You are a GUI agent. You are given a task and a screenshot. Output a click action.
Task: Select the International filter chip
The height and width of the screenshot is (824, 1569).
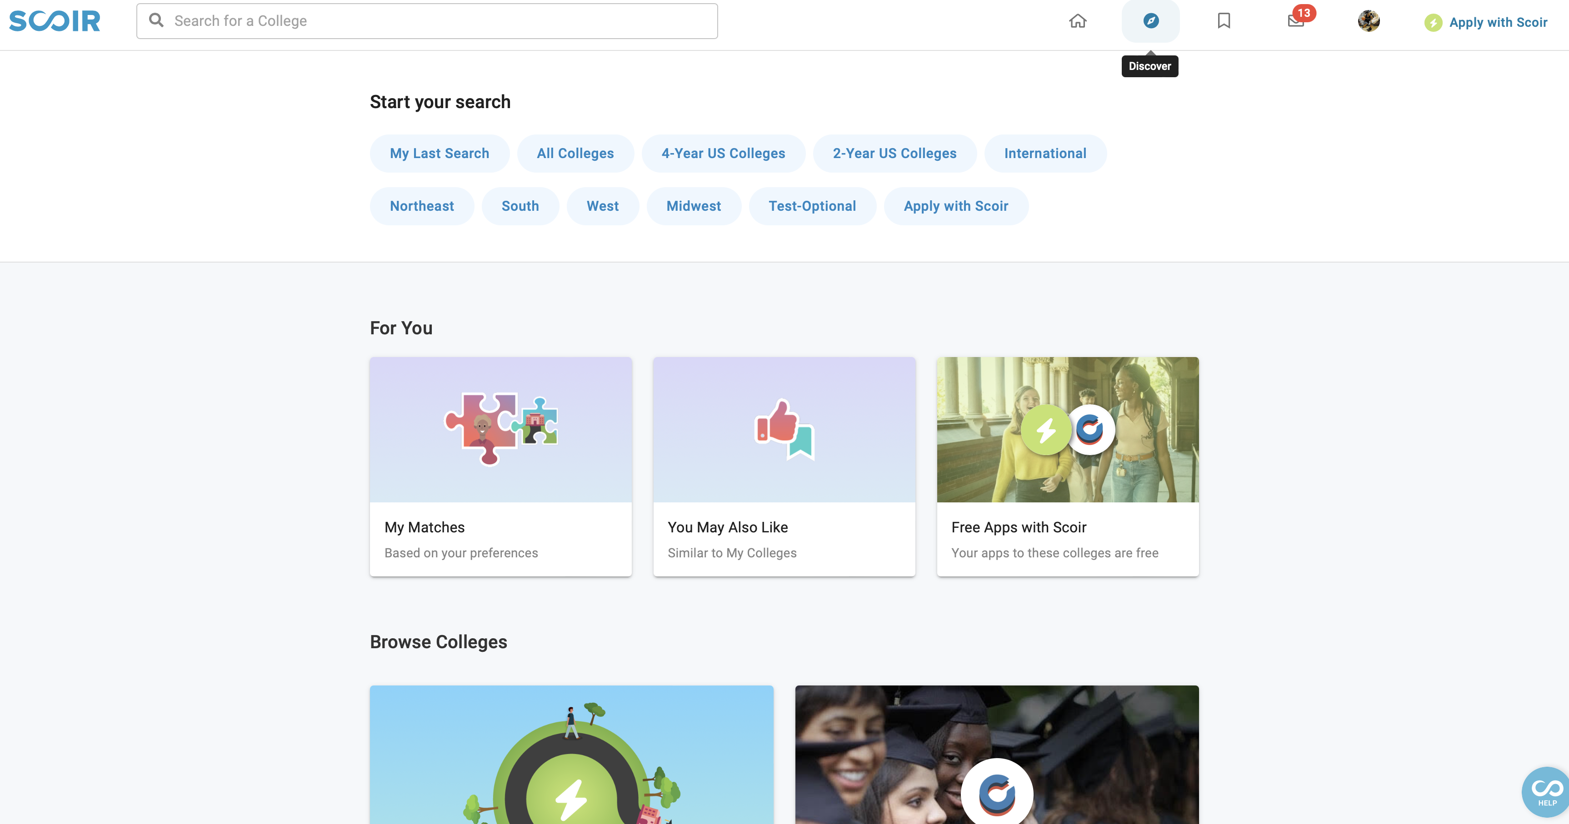coord(1045,154)
